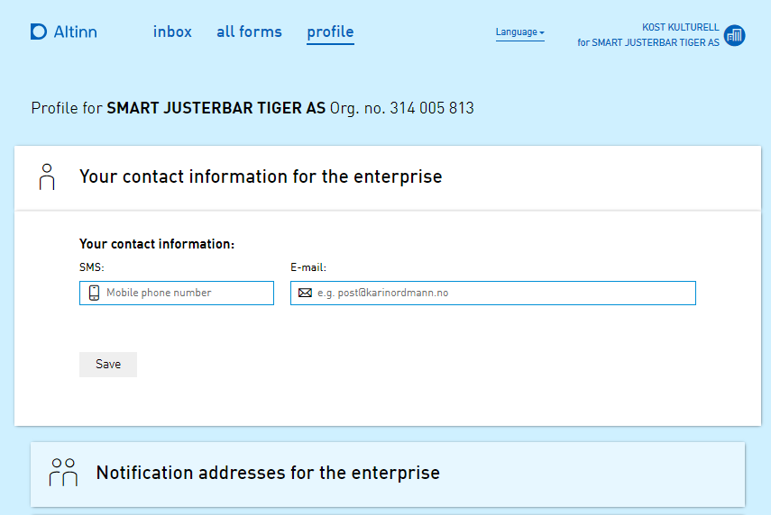Click the KOST KULTURELL user name
This screenshot has width=771, height=515.
click(x=680, y=28)
